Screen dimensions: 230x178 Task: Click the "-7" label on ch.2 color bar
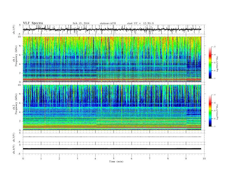coord(214,127)
